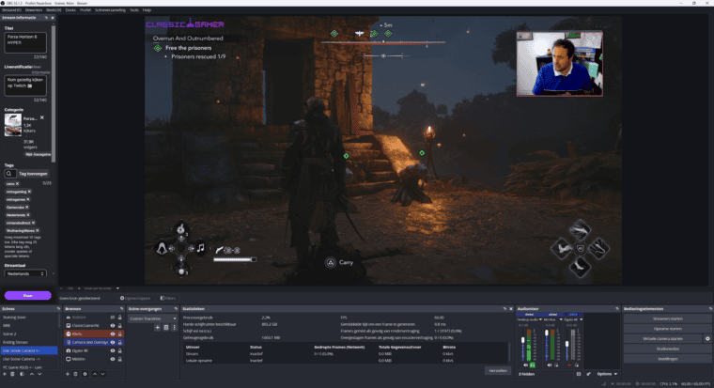Image resolution: width=714 pixels, height=388 pixels.
Task: Remove the retrogaming tag
Action: click(x=30, y=192)
